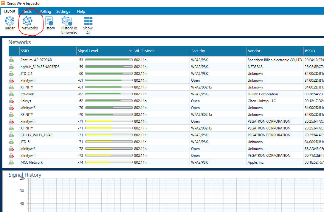Click the Show All grid icon
Screen dimensions: 324x212
tap(88, 26)
